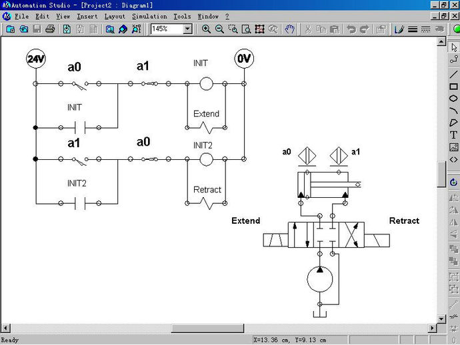Open the Tools menu
The width and height of the screenshot is (460, 345).
(182, 17)
